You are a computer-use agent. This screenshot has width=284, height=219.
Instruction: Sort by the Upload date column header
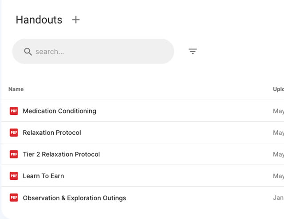point(278,89)
